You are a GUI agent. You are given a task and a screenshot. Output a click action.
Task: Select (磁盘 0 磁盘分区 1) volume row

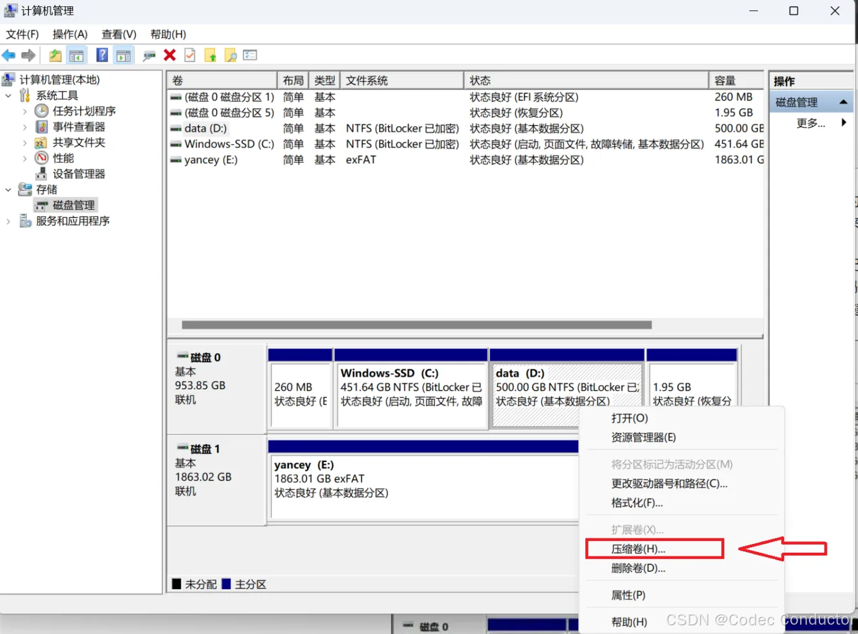(466, 97)
